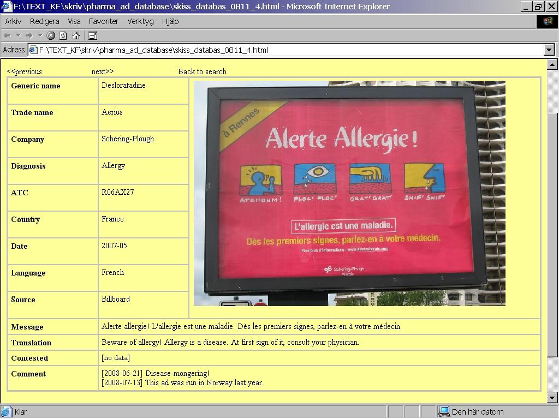
Task: Click the Klar status bar text
Action: (x=21, y=412)
